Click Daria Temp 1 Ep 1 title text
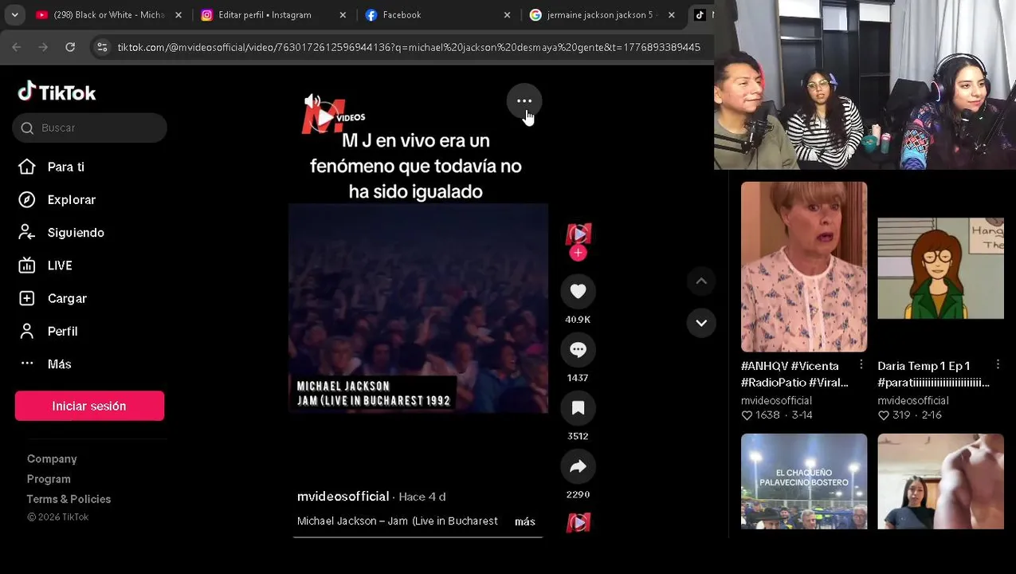Viewport: 1016px width, 574px height. coord(933,374)
